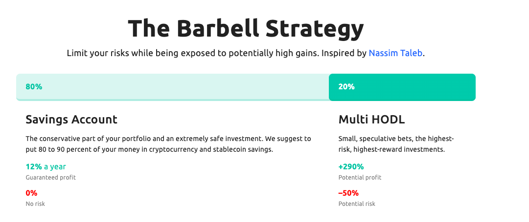
Task: Select the 80% label in bar
Action: (x=34, y=87)
